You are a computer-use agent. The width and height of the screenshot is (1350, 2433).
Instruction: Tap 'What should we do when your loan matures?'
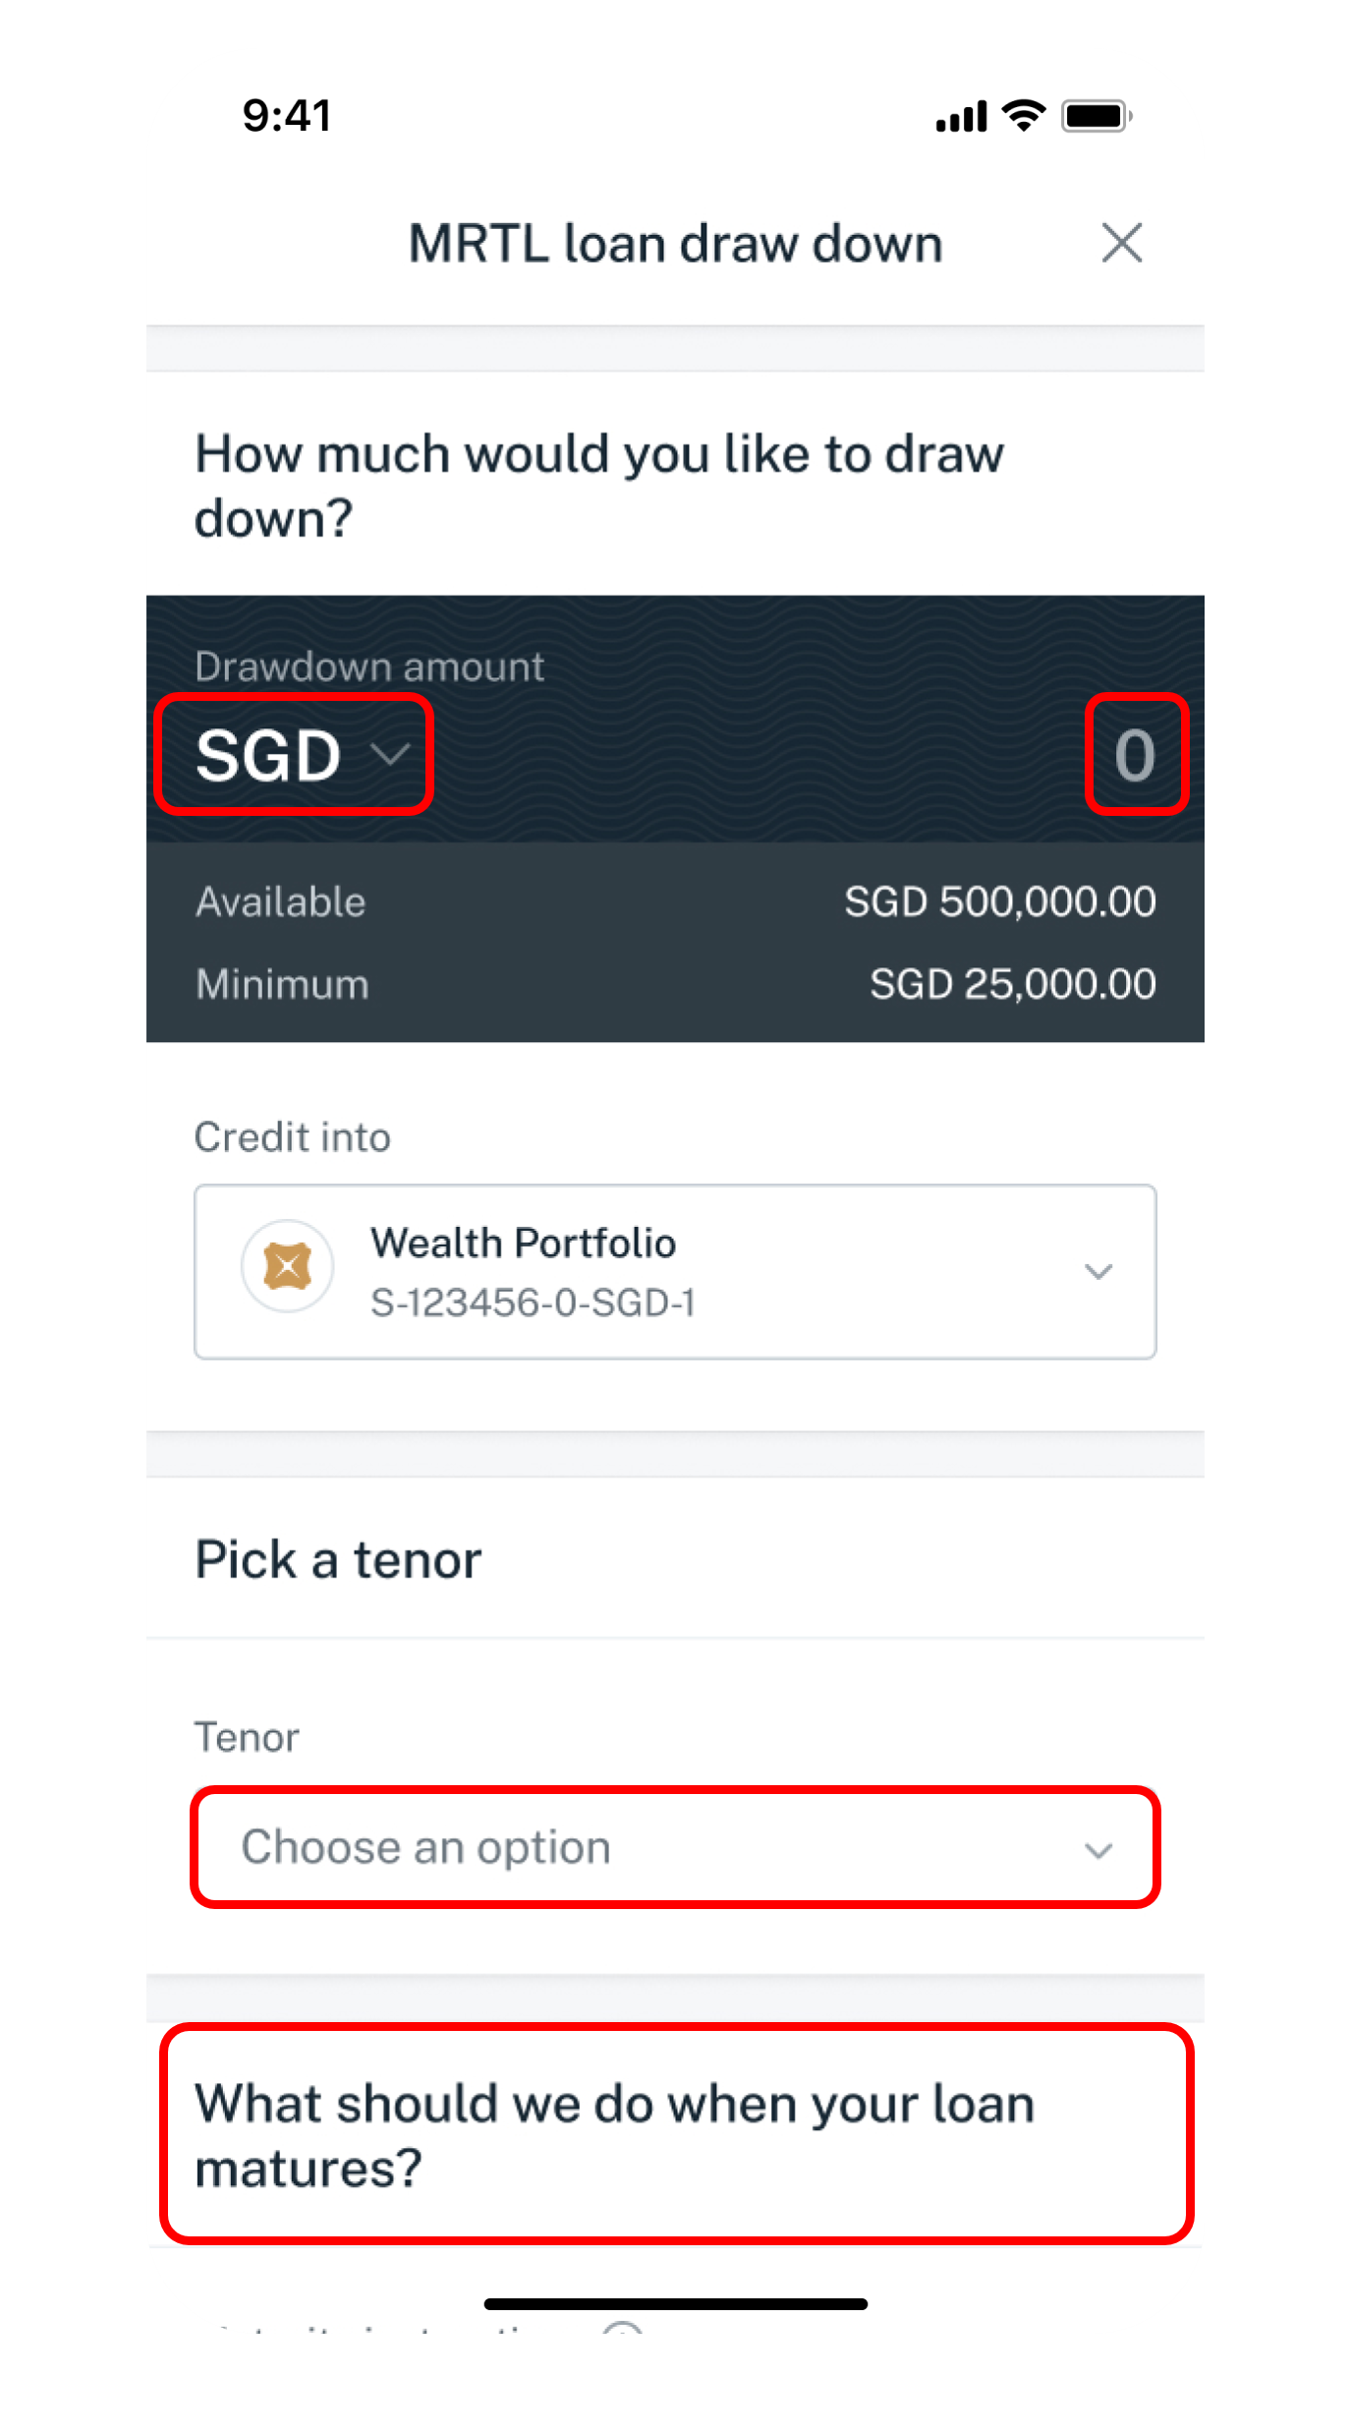point(614,2135)
